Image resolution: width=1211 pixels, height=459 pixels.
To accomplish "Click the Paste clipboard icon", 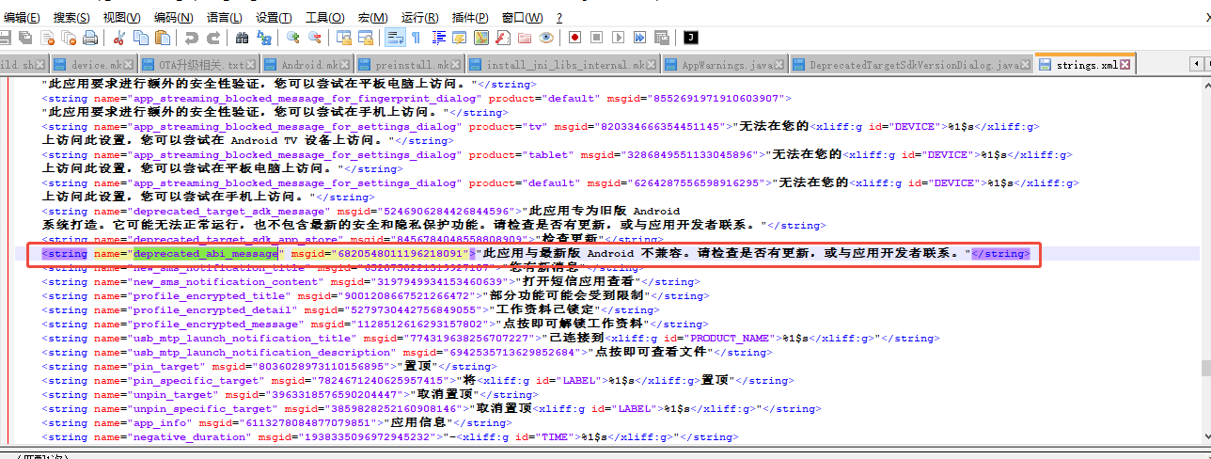I will [x=163, y=38].
